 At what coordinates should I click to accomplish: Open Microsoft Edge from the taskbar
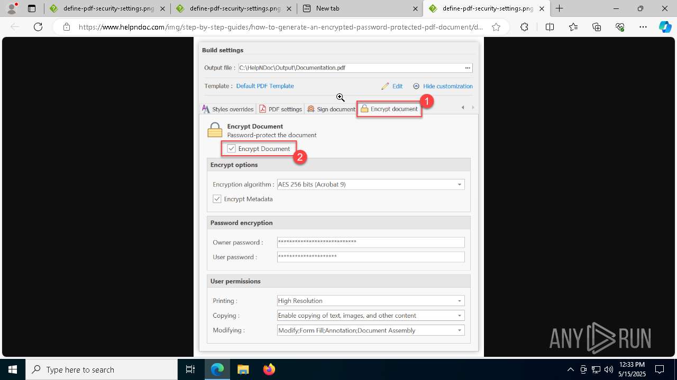coord(217,369)
